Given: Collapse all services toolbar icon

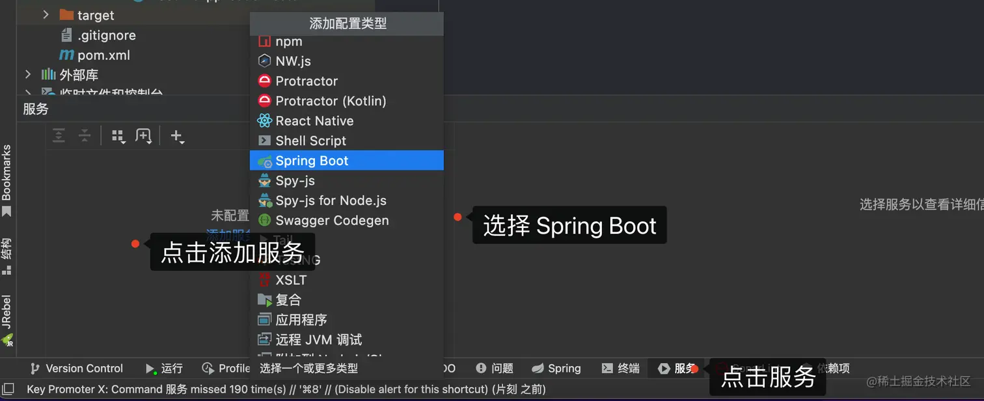Looking at the screenshot, I should click(85, 135).
